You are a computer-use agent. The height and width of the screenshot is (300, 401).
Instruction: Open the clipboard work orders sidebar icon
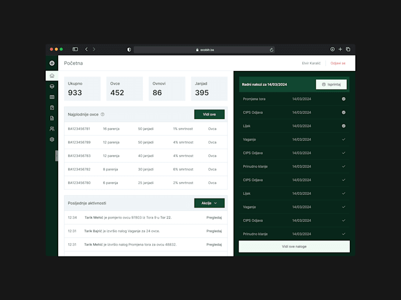(x=52, y=107)
